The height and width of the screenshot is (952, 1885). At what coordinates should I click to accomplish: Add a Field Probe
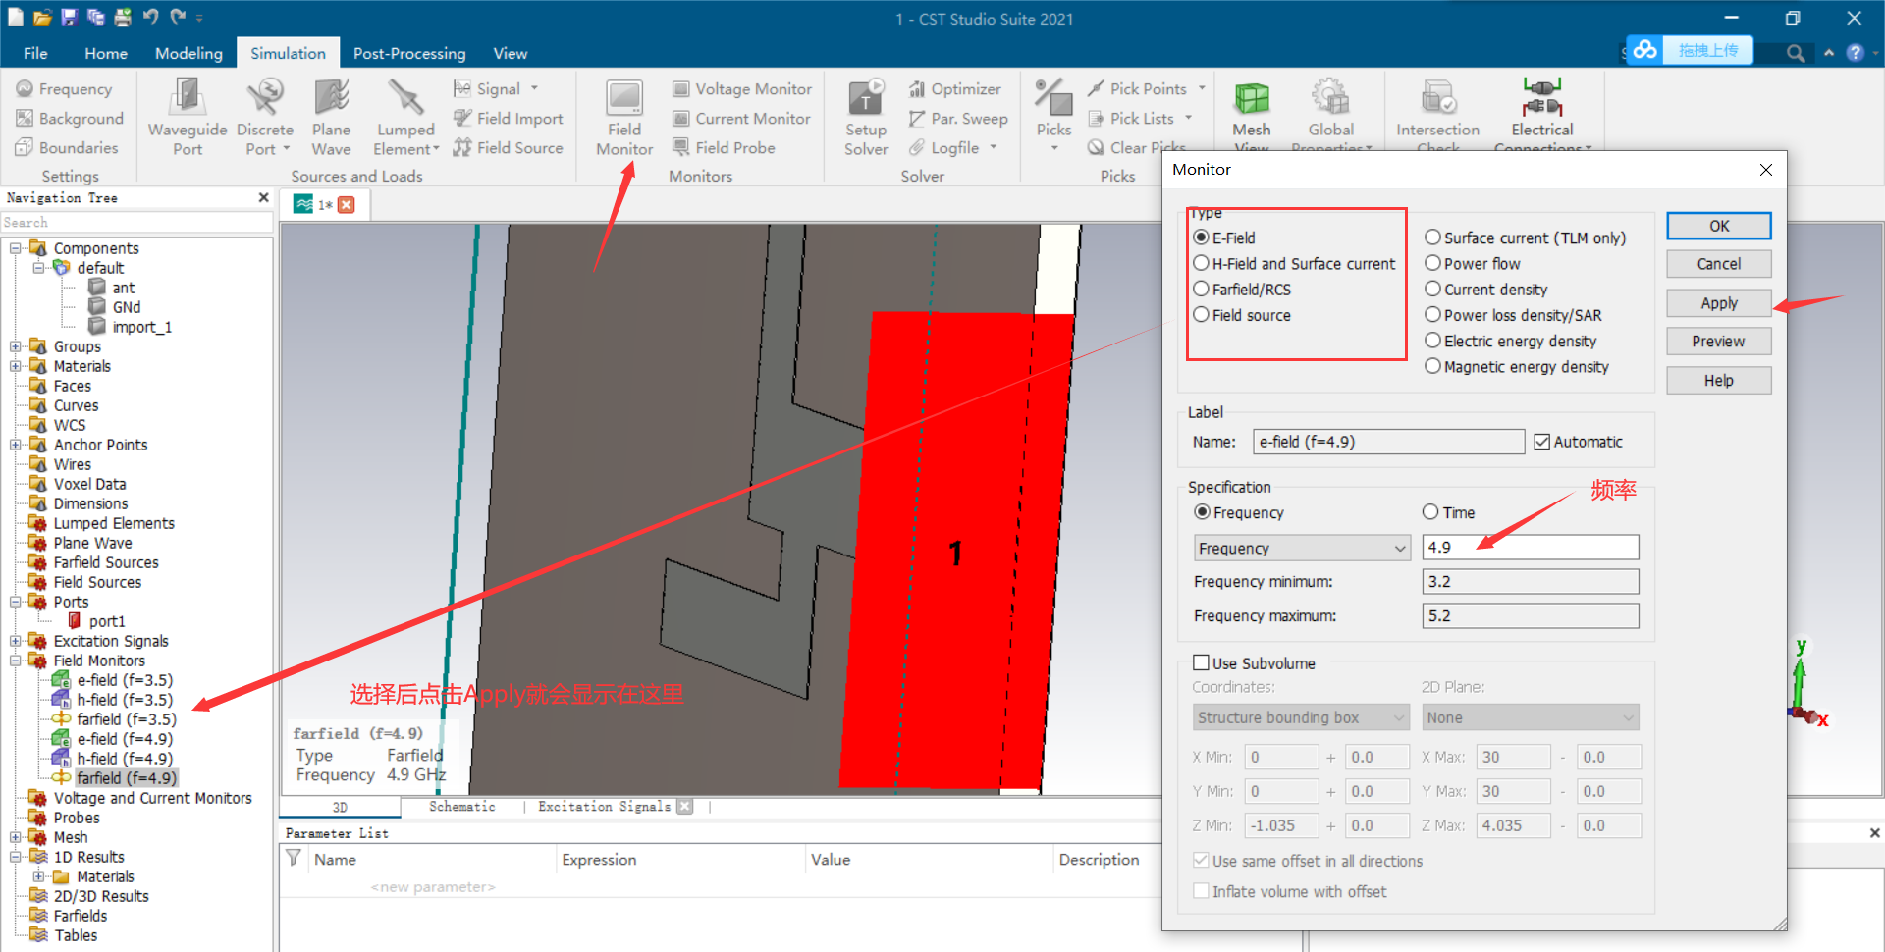click(724, 148)
